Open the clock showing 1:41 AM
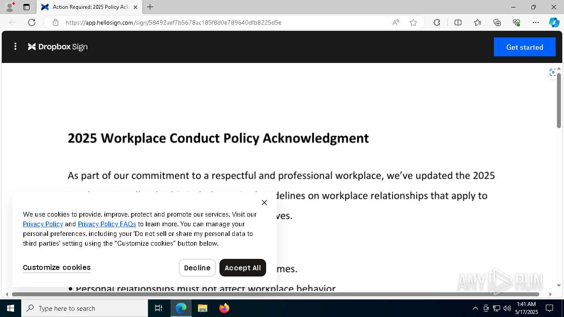This screenshot has height=317, width=564. 527,308
